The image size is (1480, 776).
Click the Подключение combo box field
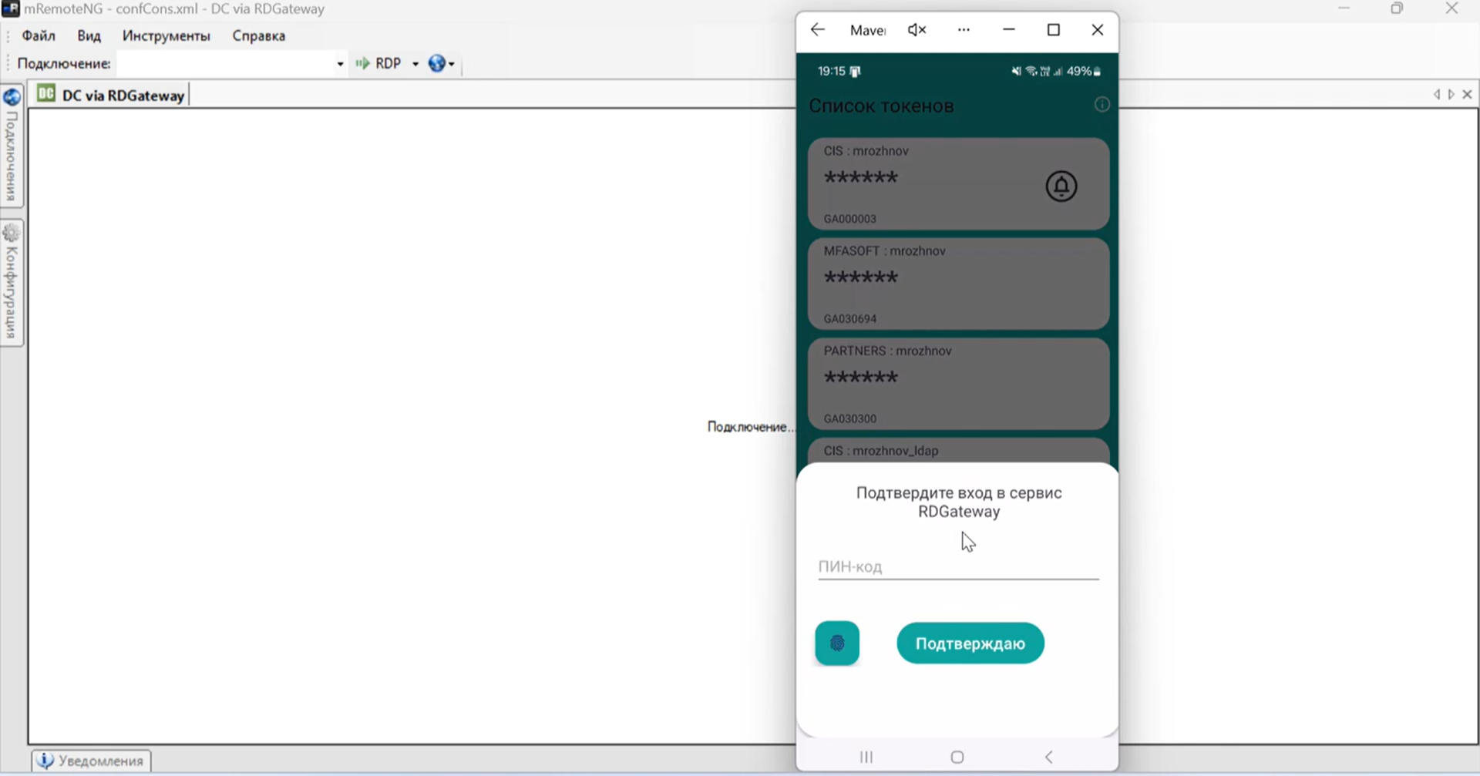tap(226, 64)
